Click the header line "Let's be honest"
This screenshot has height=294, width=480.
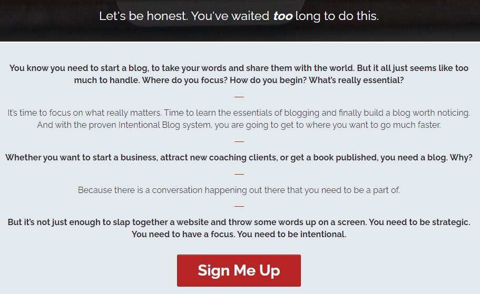pyautogui.click(x=239, y=16)
